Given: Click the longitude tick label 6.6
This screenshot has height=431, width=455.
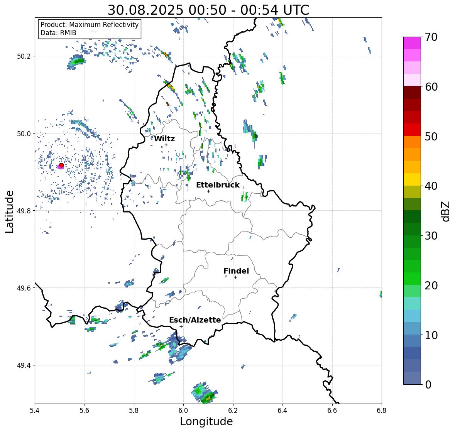Looking at the screenshot, I should 332,410.
